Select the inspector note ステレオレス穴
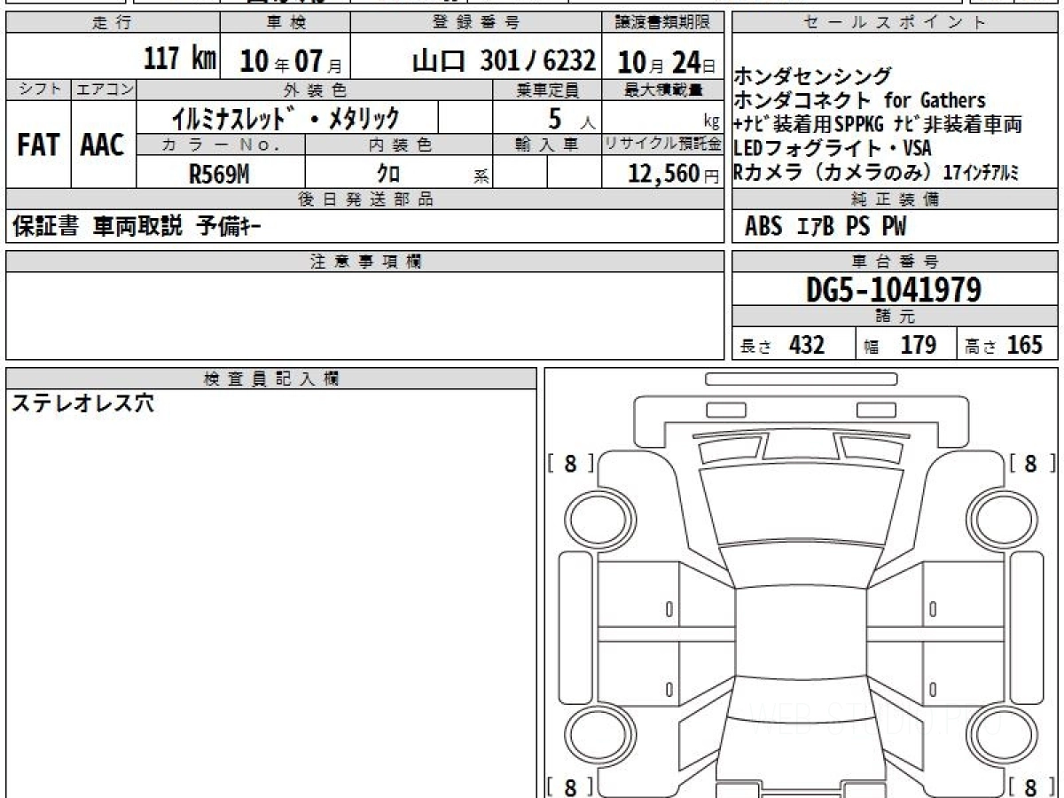Viewport: 1064px width, 798px height. click(x=82, y=403)
